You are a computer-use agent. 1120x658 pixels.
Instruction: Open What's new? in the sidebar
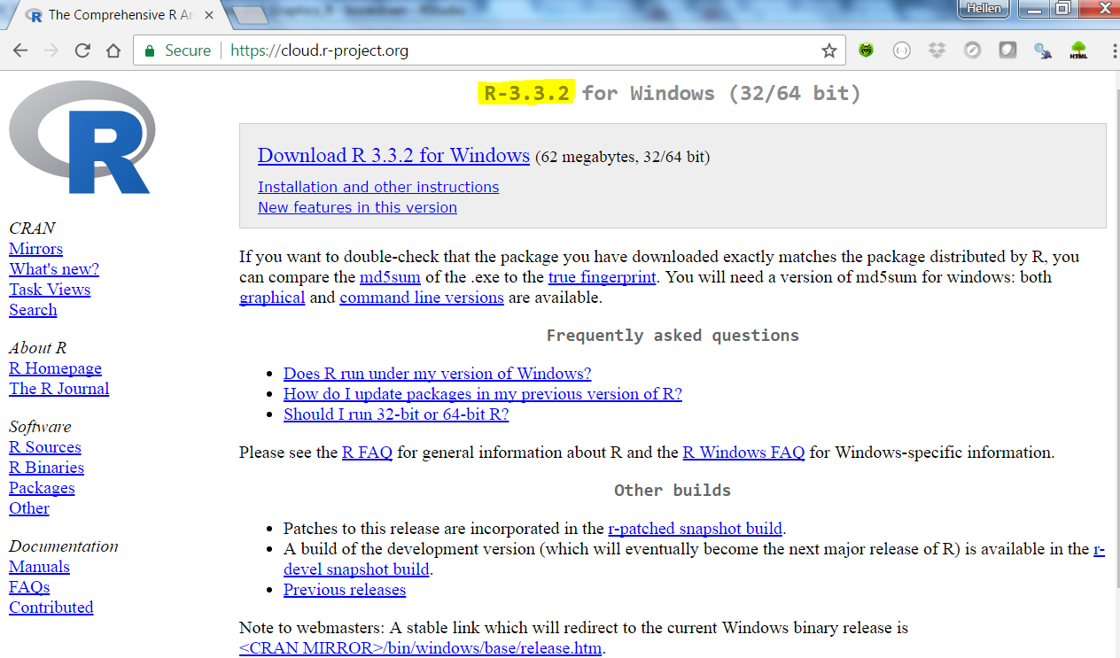tap(54, 269)
